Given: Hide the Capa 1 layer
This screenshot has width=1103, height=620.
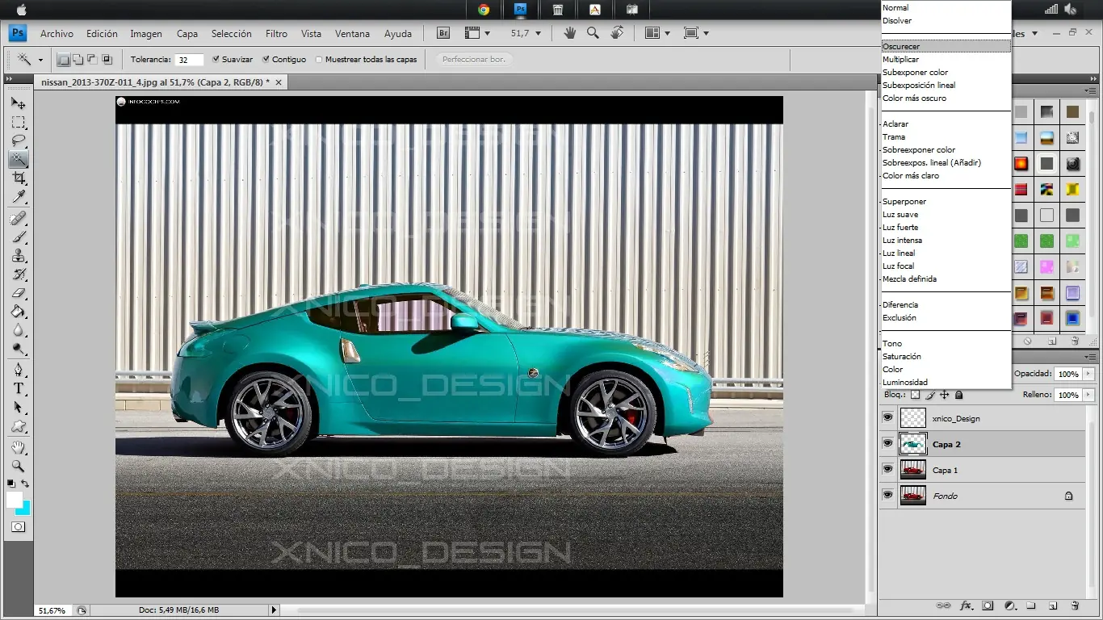Looking at the screenshot, I should pos(888,469).
